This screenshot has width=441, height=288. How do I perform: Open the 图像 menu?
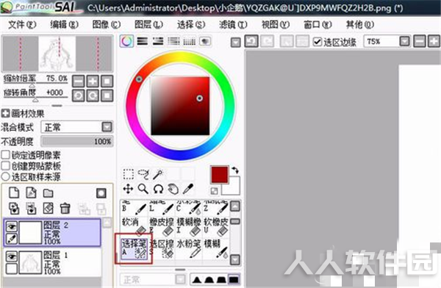click(107, 25)
